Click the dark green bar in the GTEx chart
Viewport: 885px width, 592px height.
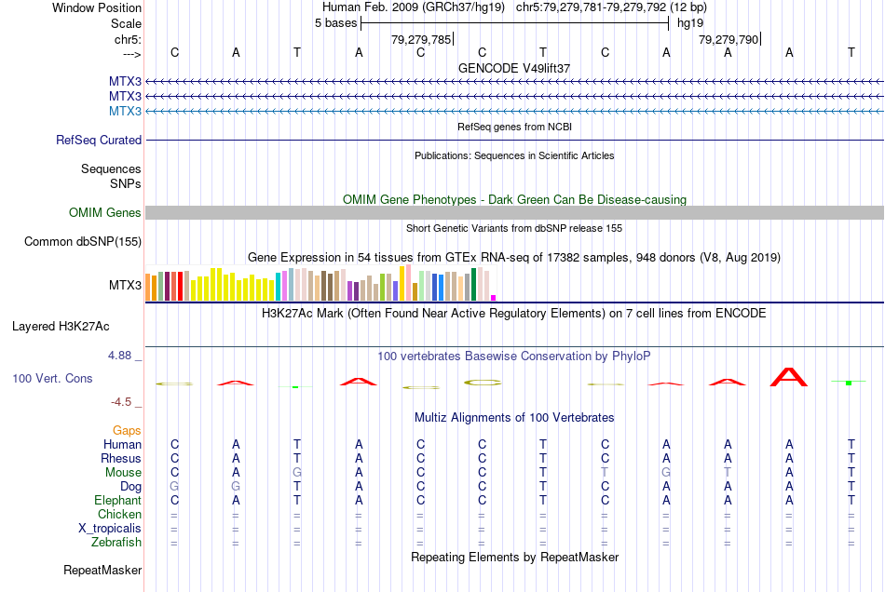click(473, 284)
